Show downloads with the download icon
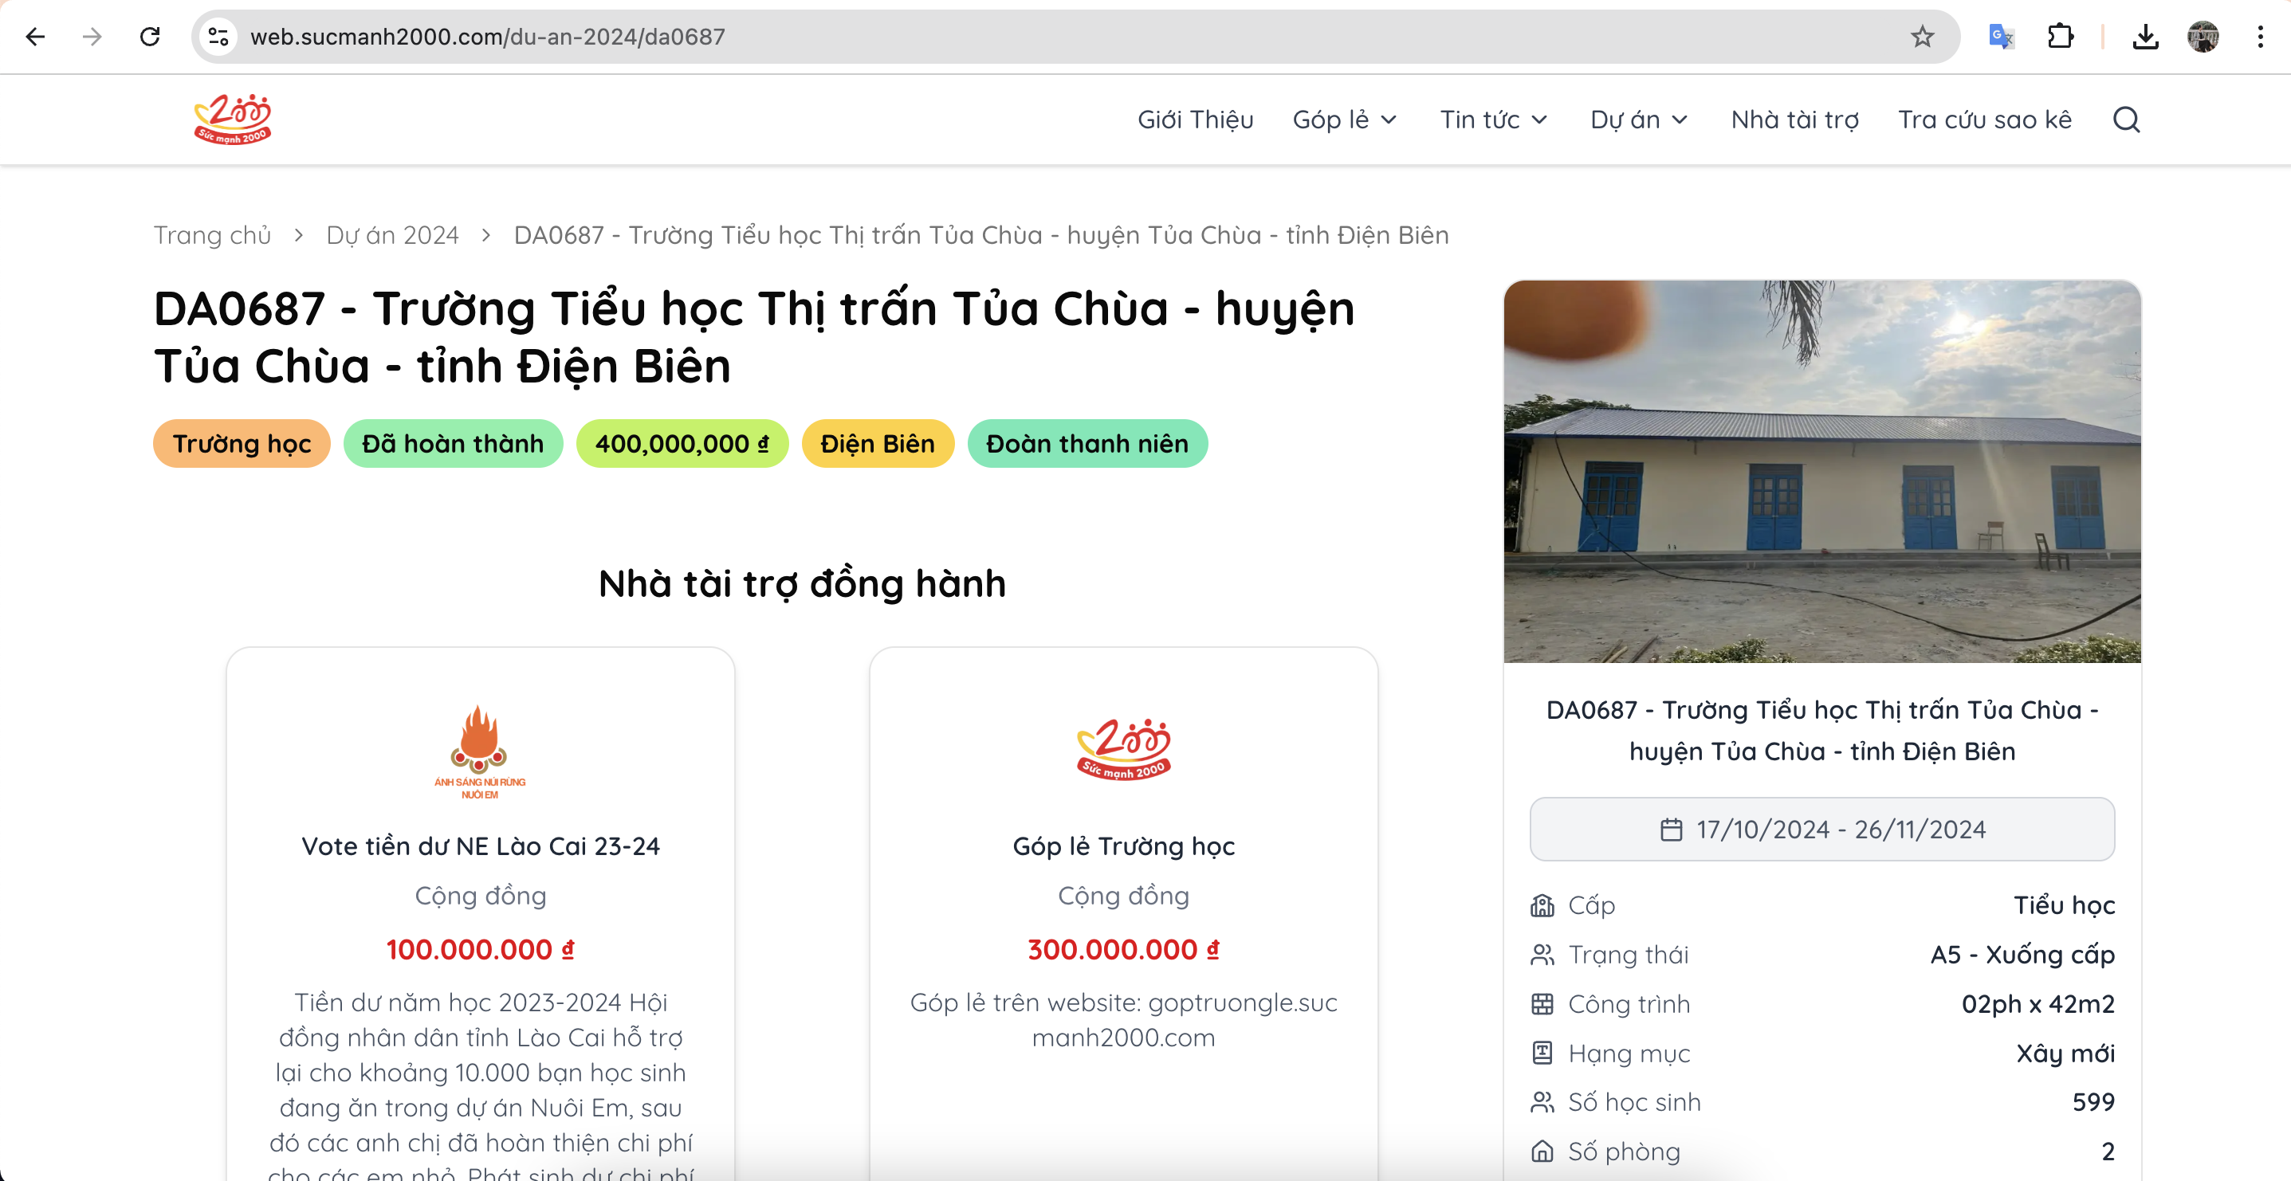This screenshot has height=1181, width=2291. click(x=2145, y=37)
